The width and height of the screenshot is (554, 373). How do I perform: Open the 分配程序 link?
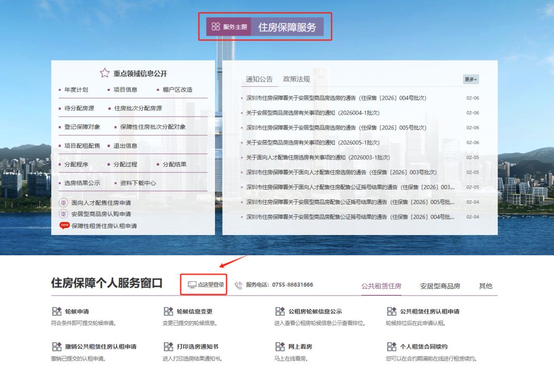pos(76,164)
